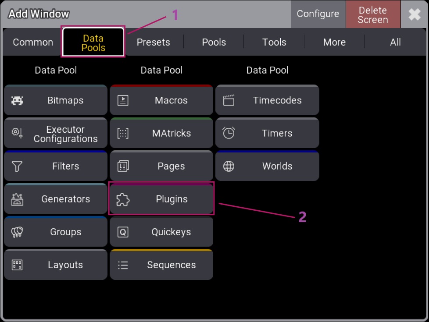Add the Filters pool window
This screenshot has height=322, width=429.
pyautogui.click(x=56, y=166)
